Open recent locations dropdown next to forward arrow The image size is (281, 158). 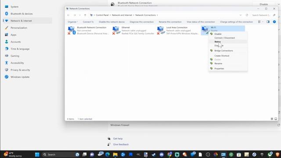(x=80, y=15)
